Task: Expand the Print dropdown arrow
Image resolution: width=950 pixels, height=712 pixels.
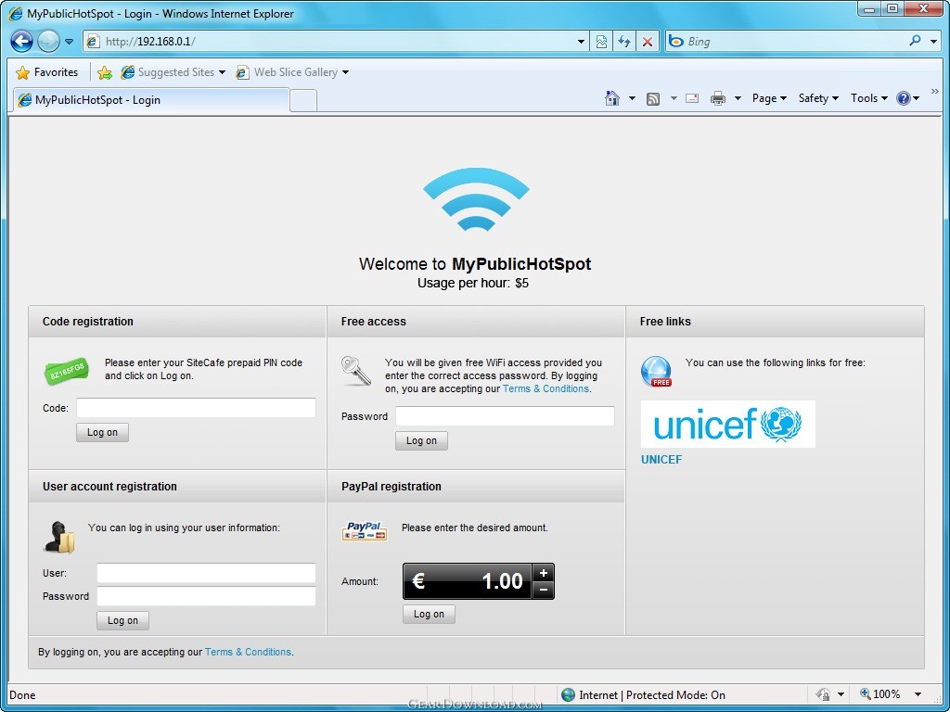Action: click(738, 98)
